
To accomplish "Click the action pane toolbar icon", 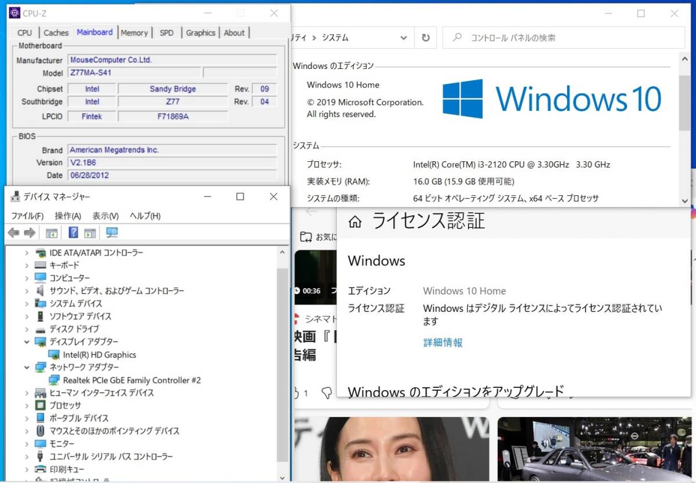I will point(90,233).
